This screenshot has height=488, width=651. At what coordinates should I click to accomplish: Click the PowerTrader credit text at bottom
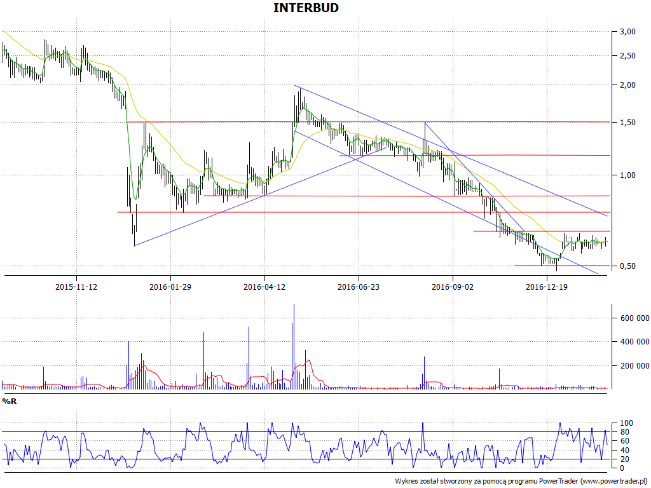(521, 482)
